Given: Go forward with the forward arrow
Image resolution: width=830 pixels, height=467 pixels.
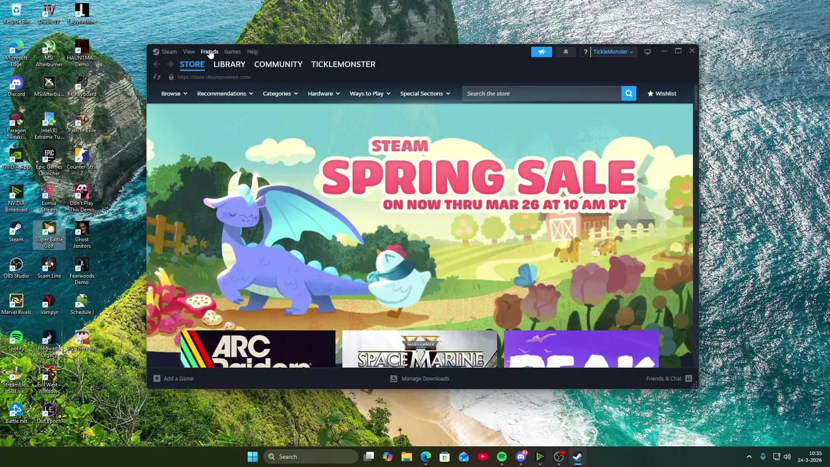Looking at the screenshot, I should coord(170,64).
